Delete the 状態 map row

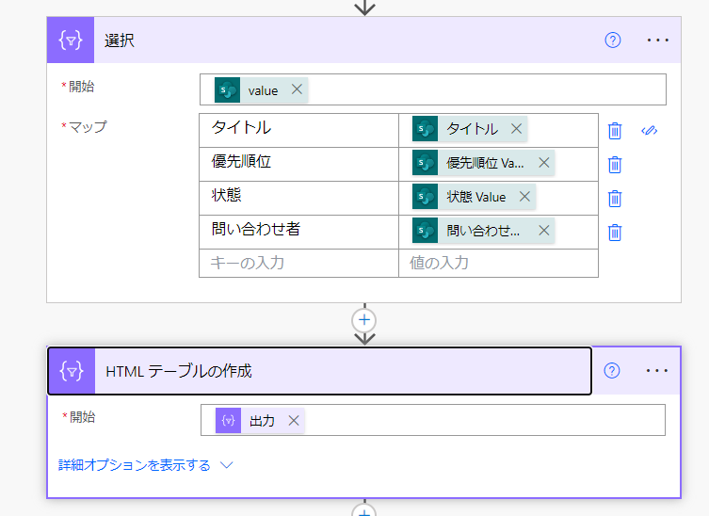tap(615, 199)
